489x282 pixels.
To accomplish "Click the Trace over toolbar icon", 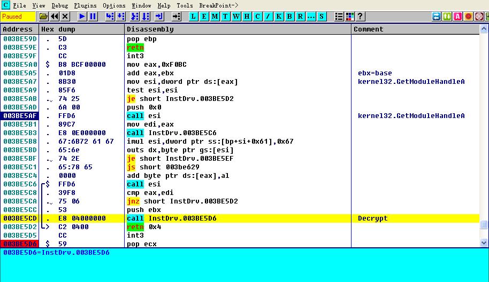I will pyautogui.click(x=146, y=17).
